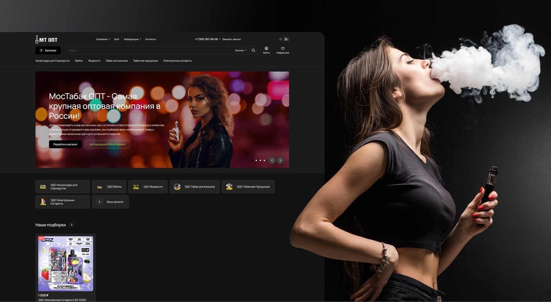Click the 1 000 ₽ price
The width and height of the screenshot is (551, 302).
tap(43, 295)
